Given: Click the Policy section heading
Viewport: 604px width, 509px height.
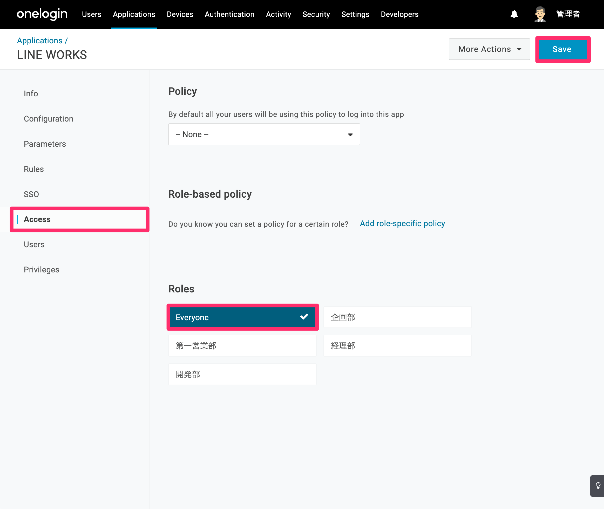Looking at the screenshot, I should pyautogui.click(x=182, y=91).
